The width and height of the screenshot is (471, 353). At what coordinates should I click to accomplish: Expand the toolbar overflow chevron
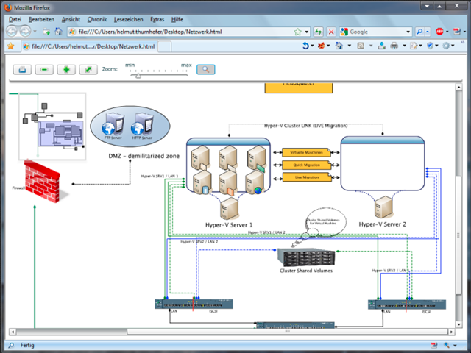tap(462, 43)
